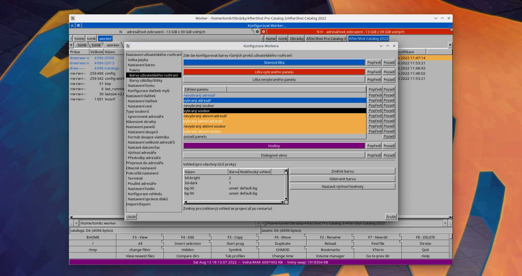This screenshot has height=276, width=522.
Task: Click the left panel's gear settings icon
Action: pos(257,32)
